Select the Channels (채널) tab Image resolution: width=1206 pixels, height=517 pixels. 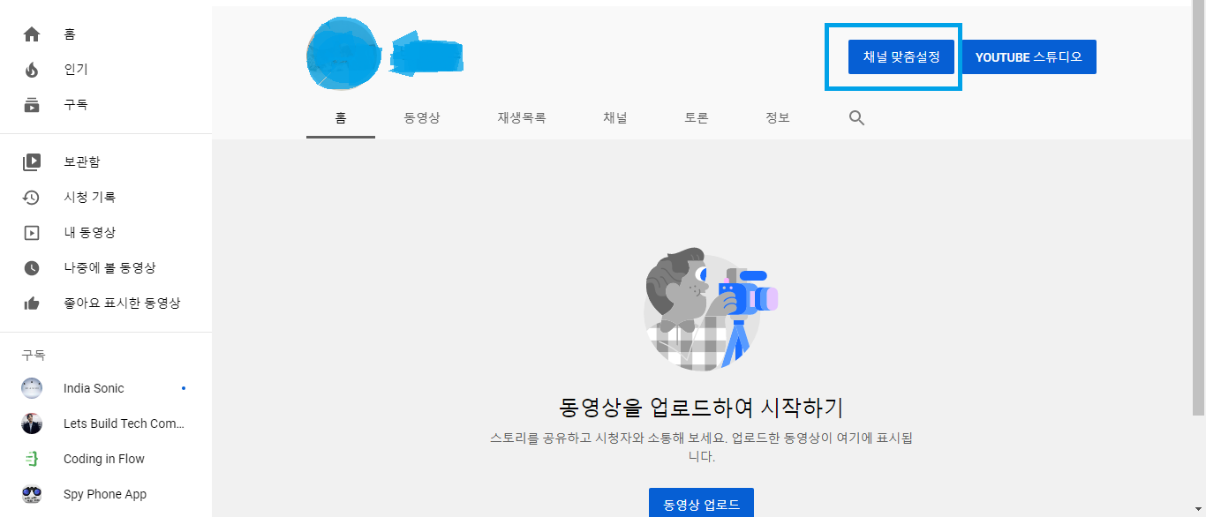tap(615, 118)
